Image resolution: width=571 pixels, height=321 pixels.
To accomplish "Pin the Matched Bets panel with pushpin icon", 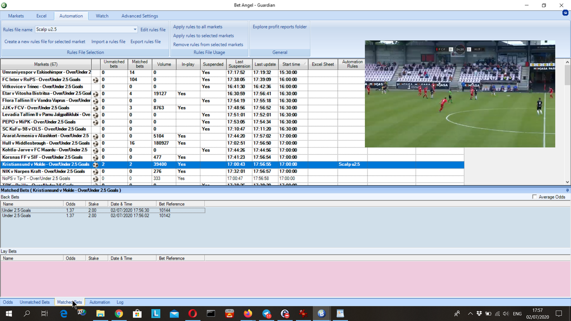I will coord(567,190).
